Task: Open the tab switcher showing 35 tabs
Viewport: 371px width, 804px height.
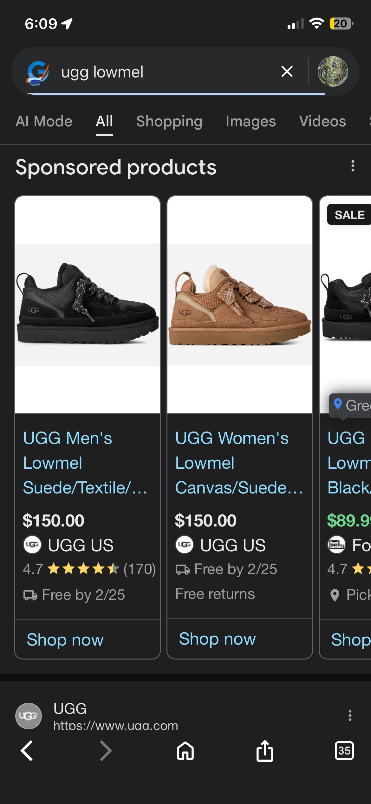Action: pyautogui.click(x=344, y=751)
